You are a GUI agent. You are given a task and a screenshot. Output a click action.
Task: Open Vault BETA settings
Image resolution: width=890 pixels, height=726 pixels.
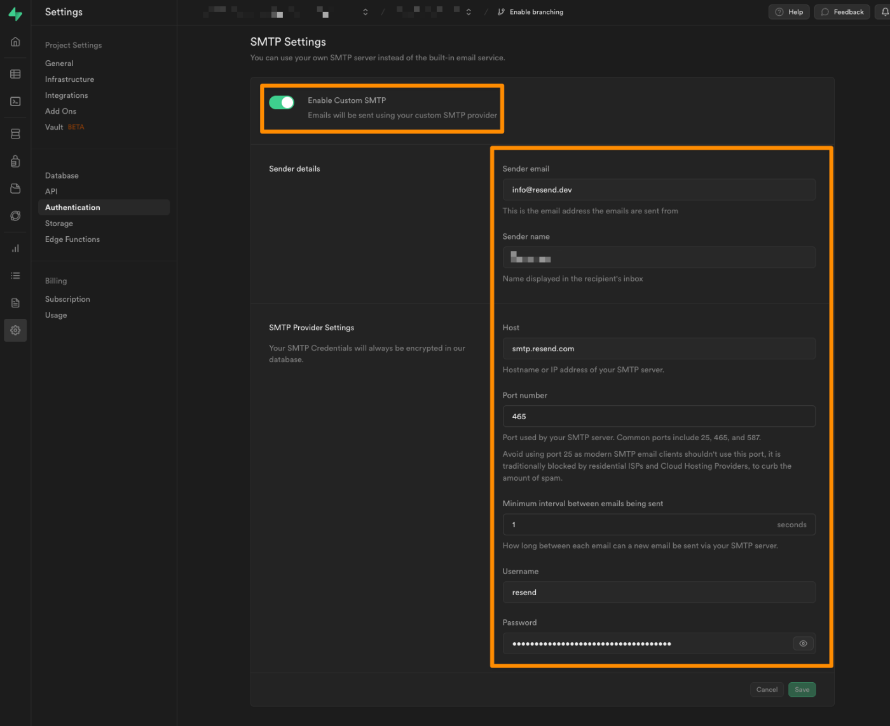click(x=64, y=127)
